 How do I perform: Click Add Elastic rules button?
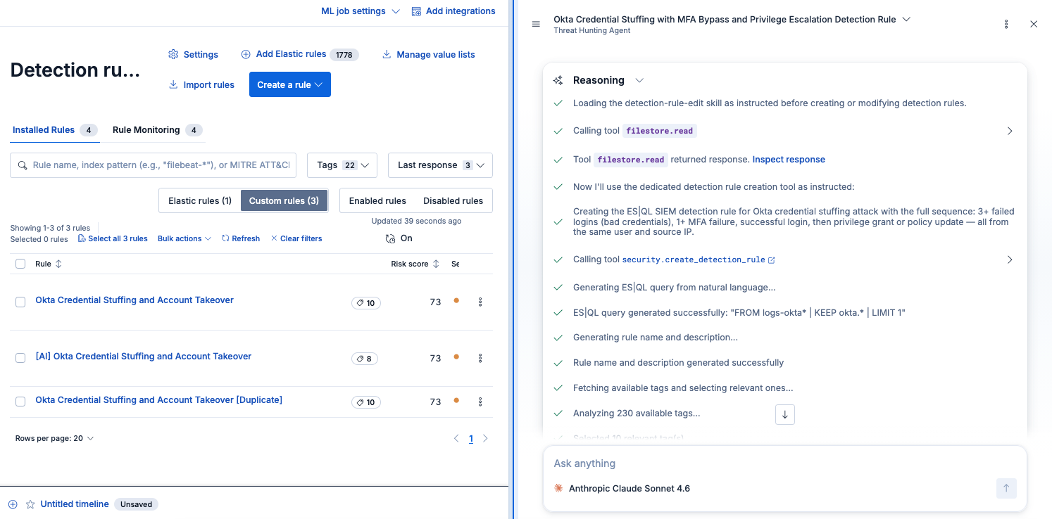tap(299, 54)
